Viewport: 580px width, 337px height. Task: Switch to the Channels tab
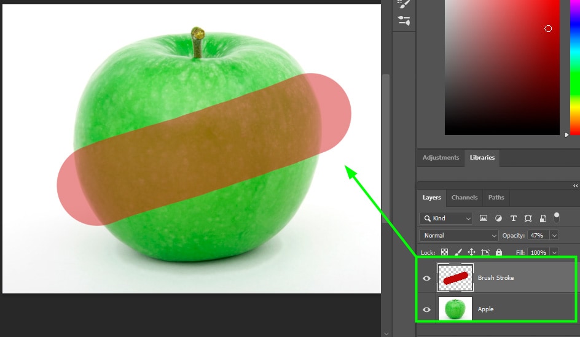[x=464, y=198]
